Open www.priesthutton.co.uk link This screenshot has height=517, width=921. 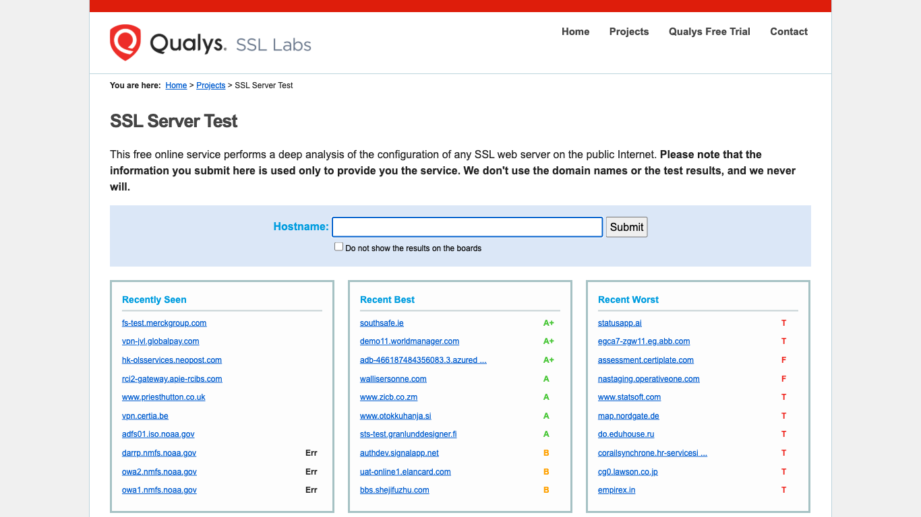(x=164, y=397)
